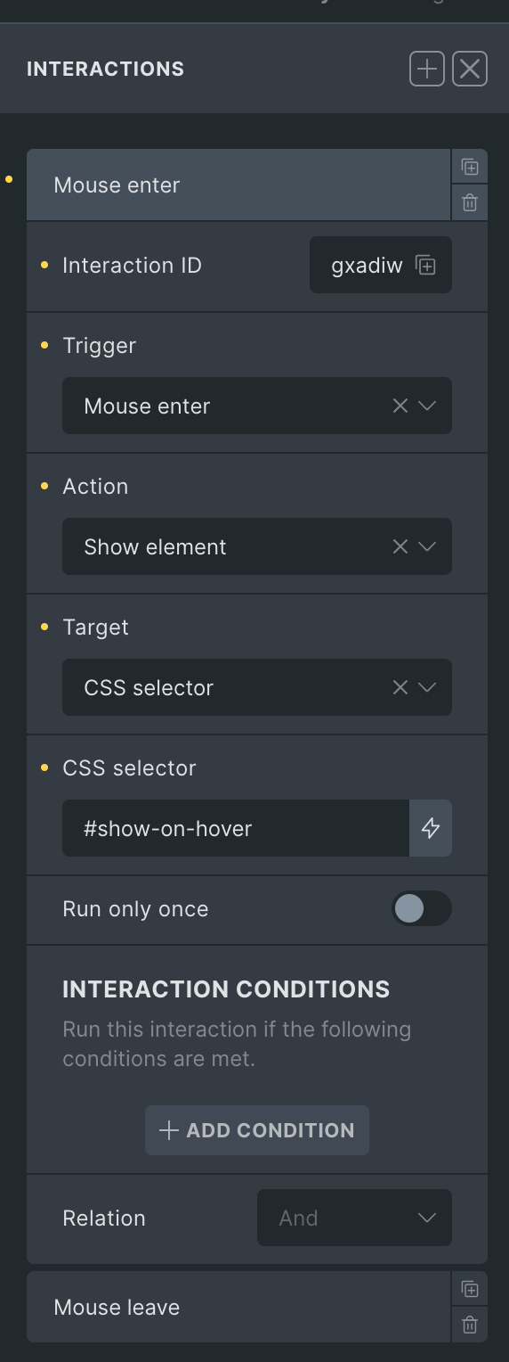Duplicate the Mouse leave interaction
The image size is (509, 1362).
470,1289
